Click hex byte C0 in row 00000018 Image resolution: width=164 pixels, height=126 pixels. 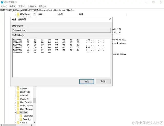point(28,47)
